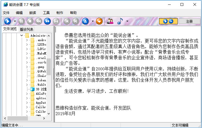
Task: Click the grey pause button
Action: click(21, 21)
